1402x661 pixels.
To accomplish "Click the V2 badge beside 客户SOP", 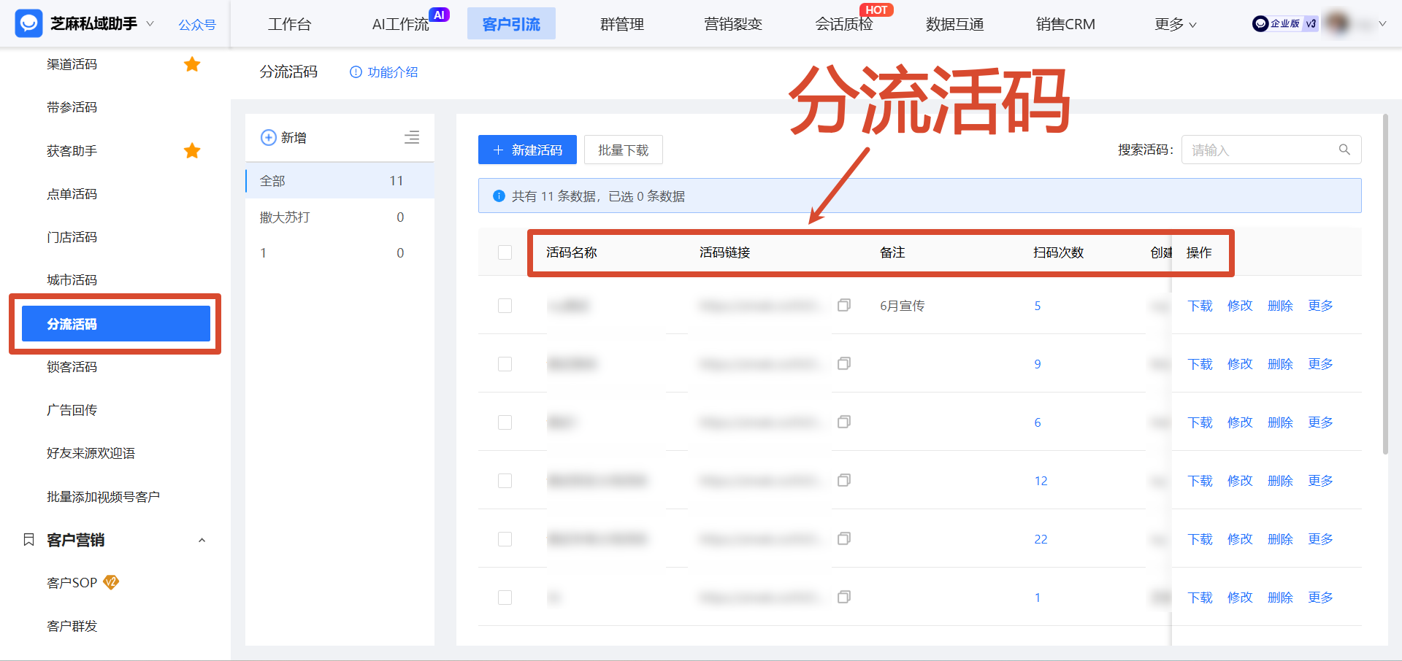I will (111, 582).
